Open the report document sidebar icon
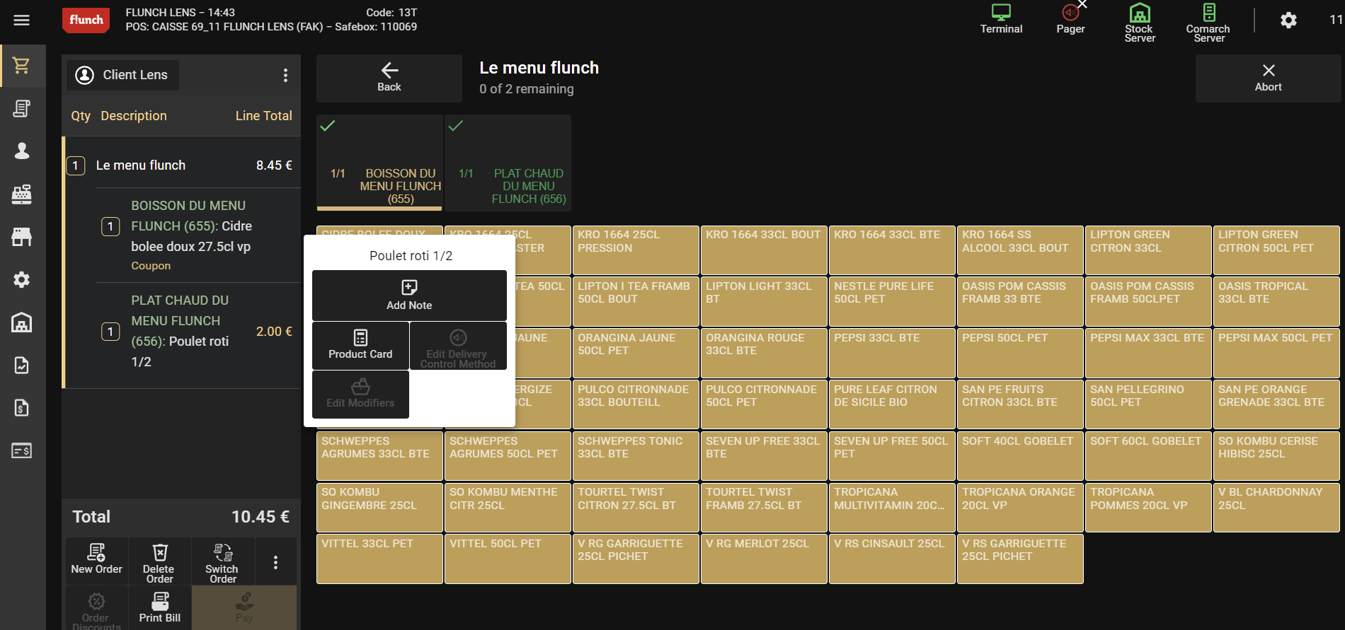Viewport: 1345px width, 630px height. tap(22, 365)
